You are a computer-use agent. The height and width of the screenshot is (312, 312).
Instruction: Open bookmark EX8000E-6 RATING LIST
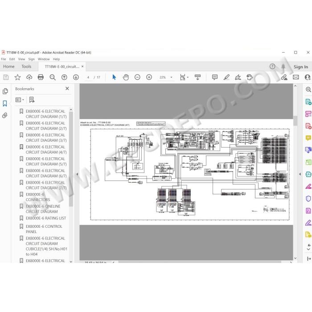(x=46, y=218)
